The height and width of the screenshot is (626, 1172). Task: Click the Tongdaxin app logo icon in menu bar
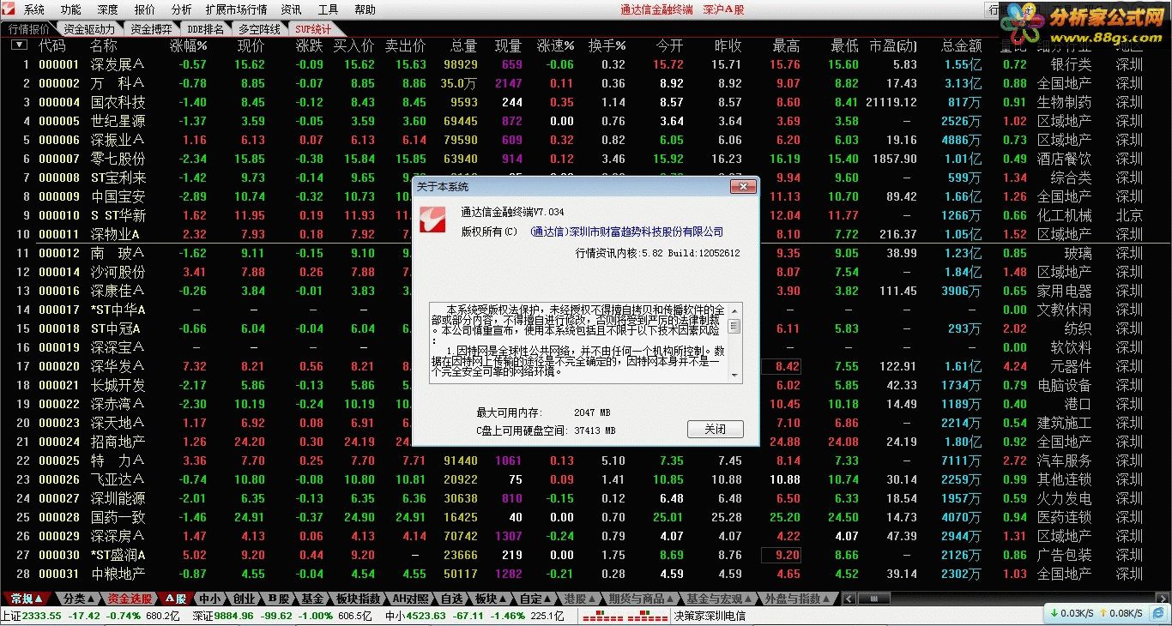(x=9, y=9)
